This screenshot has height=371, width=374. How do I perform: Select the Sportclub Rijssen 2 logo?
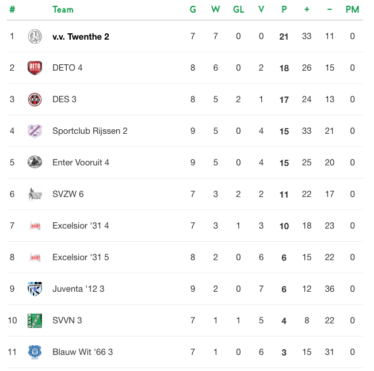coord(35,131)
